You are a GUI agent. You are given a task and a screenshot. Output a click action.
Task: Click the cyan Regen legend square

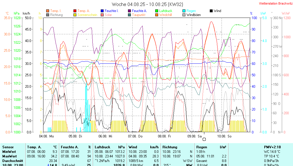184,11
